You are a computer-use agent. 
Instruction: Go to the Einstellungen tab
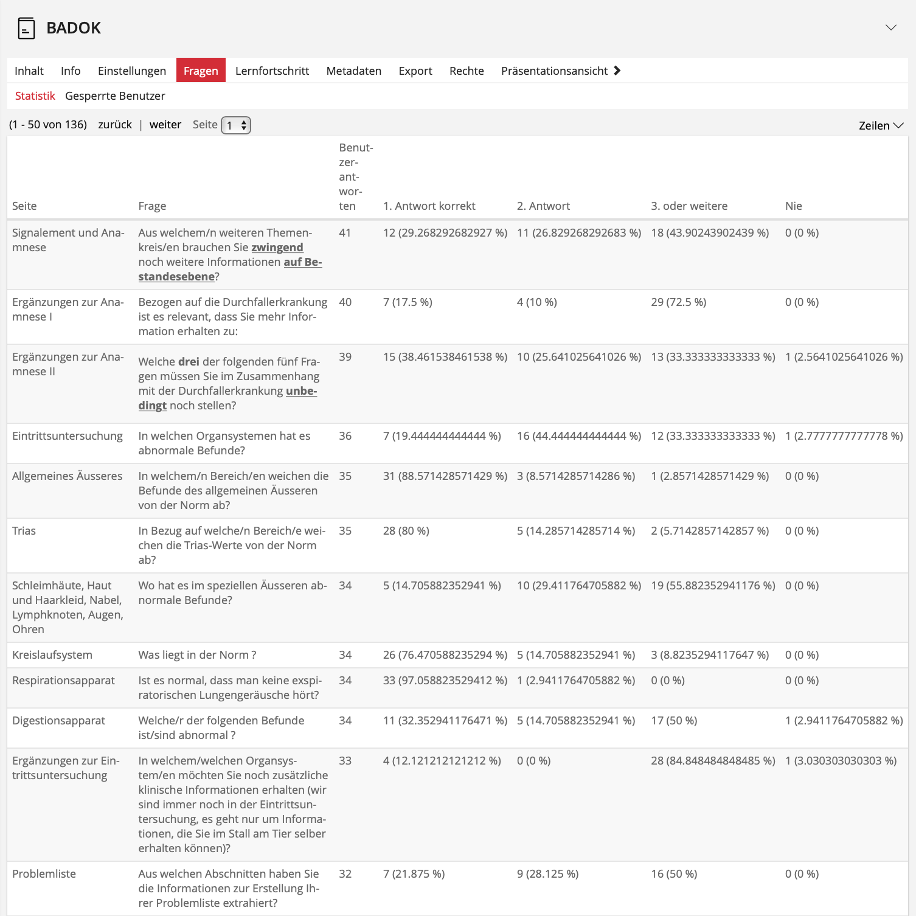pos(132,71)
